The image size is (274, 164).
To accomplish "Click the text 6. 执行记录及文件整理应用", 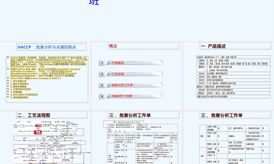I will pyautogui.click(x=24, y=95).
